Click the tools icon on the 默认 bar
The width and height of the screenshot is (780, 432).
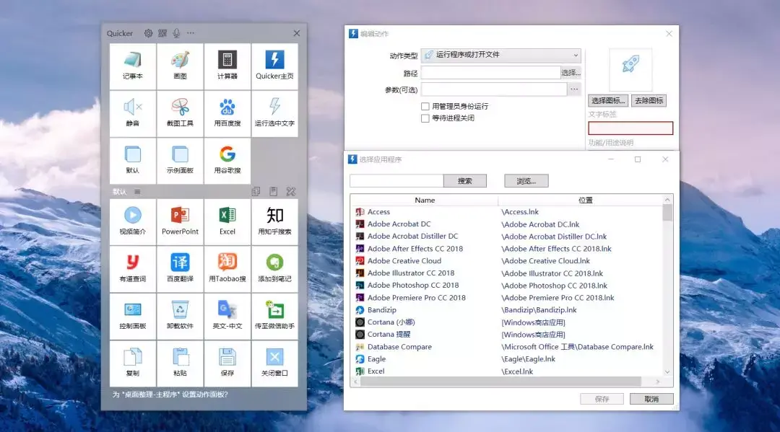coord(291,192)
